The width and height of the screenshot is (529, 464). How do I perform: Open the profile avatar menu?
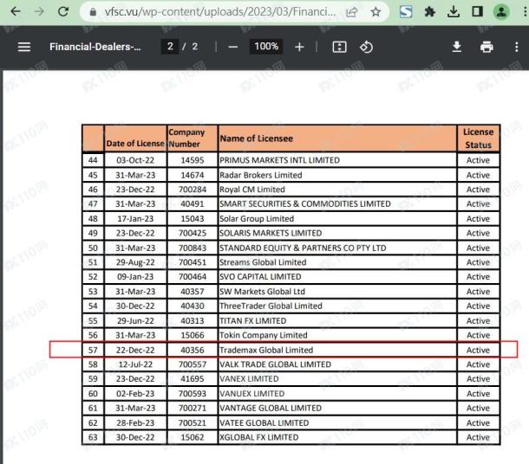point(501,12)
